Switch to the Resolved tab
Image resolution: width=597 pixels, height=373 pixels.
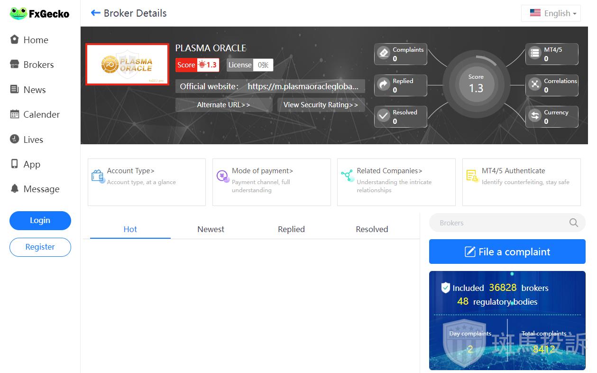point(372,229)
